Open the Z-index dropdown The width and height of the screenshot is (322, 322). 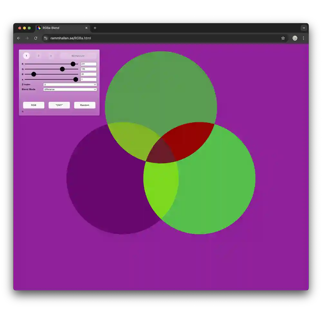point(70,84)
